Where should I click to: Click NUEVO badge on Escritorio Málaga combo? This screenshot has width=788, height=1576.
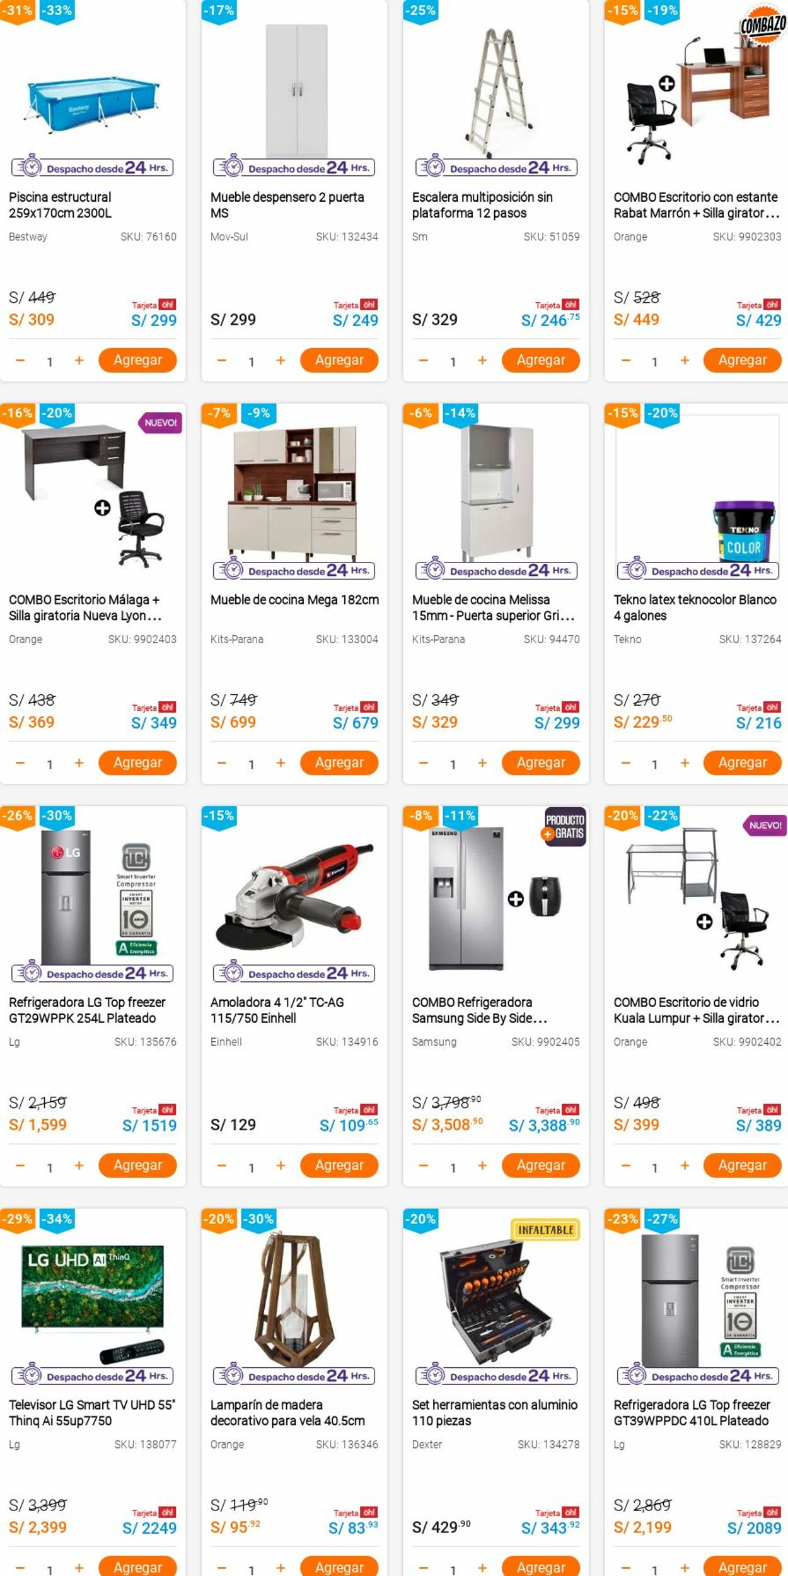(x=161, y=423)
